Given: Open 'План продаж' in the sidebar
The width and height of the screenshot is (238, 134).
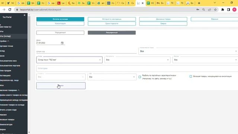Looking at the screenshot, I should (x=6, y=70).
